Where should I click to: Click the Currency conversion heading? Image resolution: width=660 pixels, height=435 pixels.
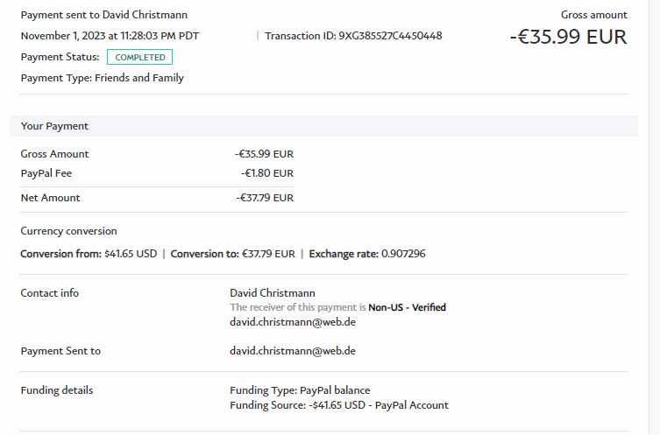click(x=68, y=231)
